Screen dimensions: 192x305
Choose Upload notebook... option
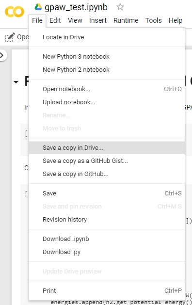[107, 102]
